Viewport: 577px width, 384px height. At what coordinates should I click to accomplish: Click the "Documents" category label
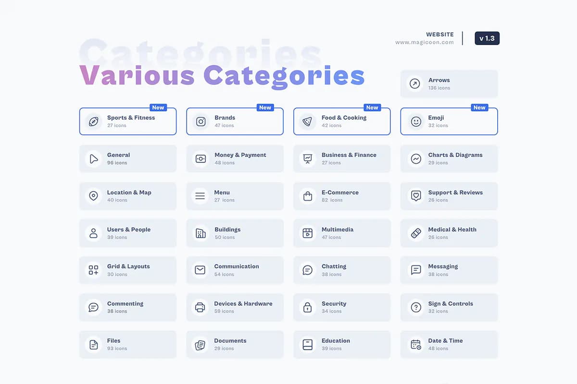click(230, 341)
